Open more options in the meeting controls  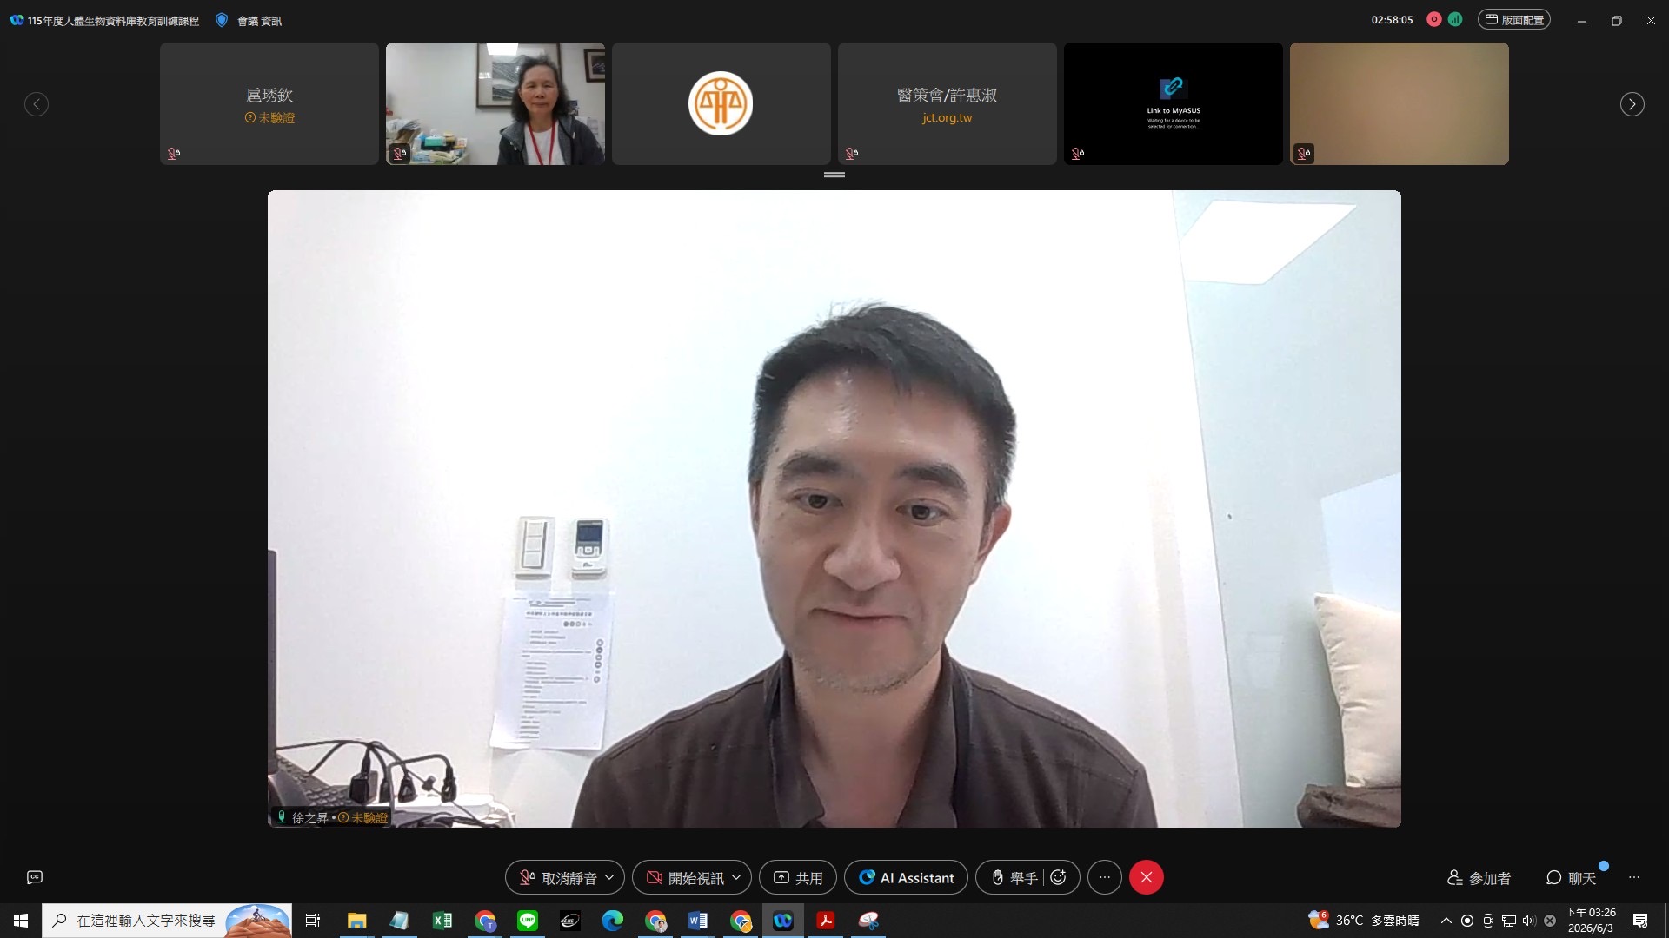[x=1105, y=878]
